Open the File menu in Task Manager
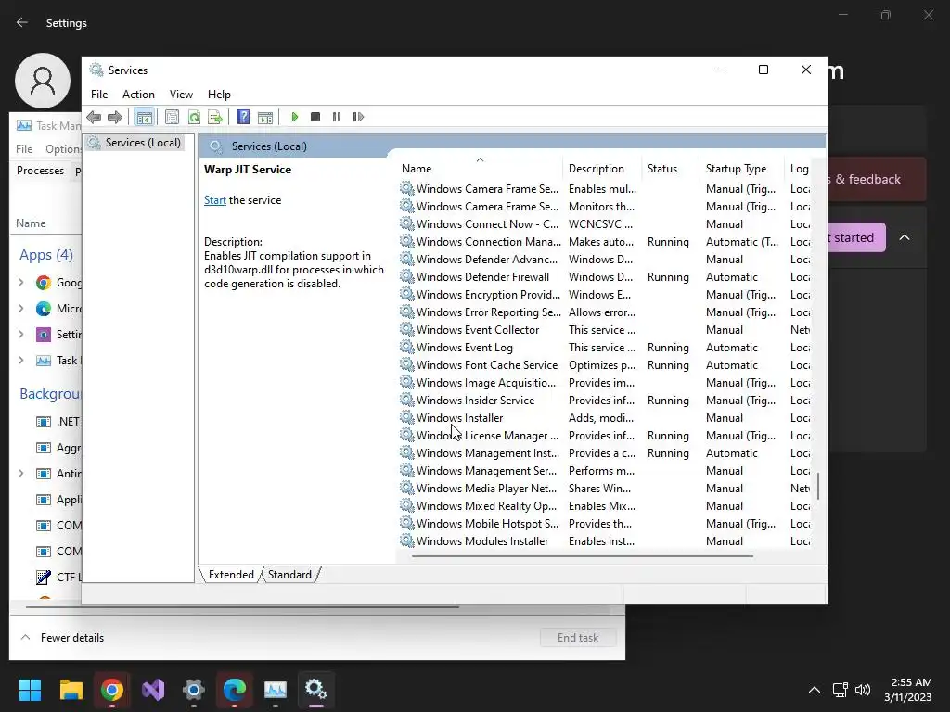This screenshot has height=712, width=950. tap(24, 149)
